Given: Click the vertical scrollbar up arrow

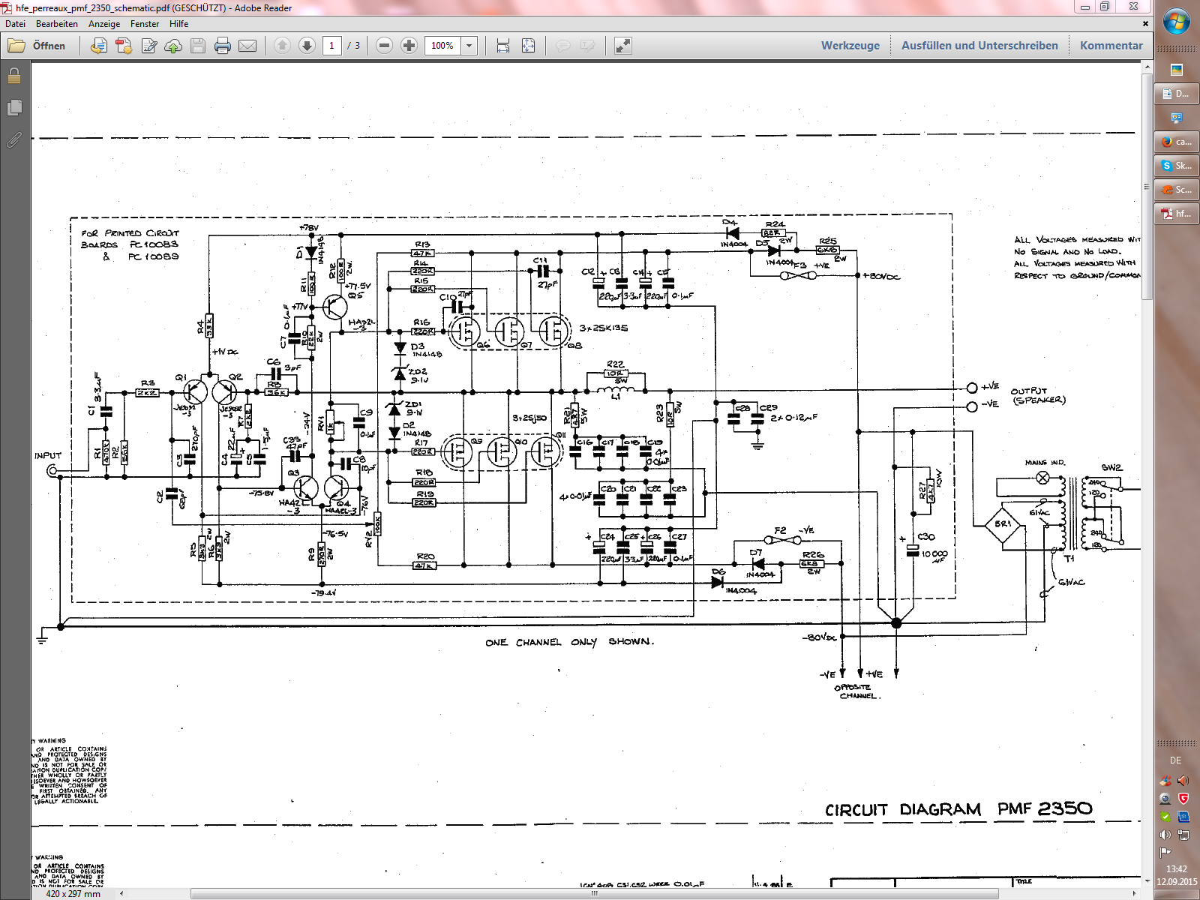Looking at the screenshot, I should (1147, 67).
